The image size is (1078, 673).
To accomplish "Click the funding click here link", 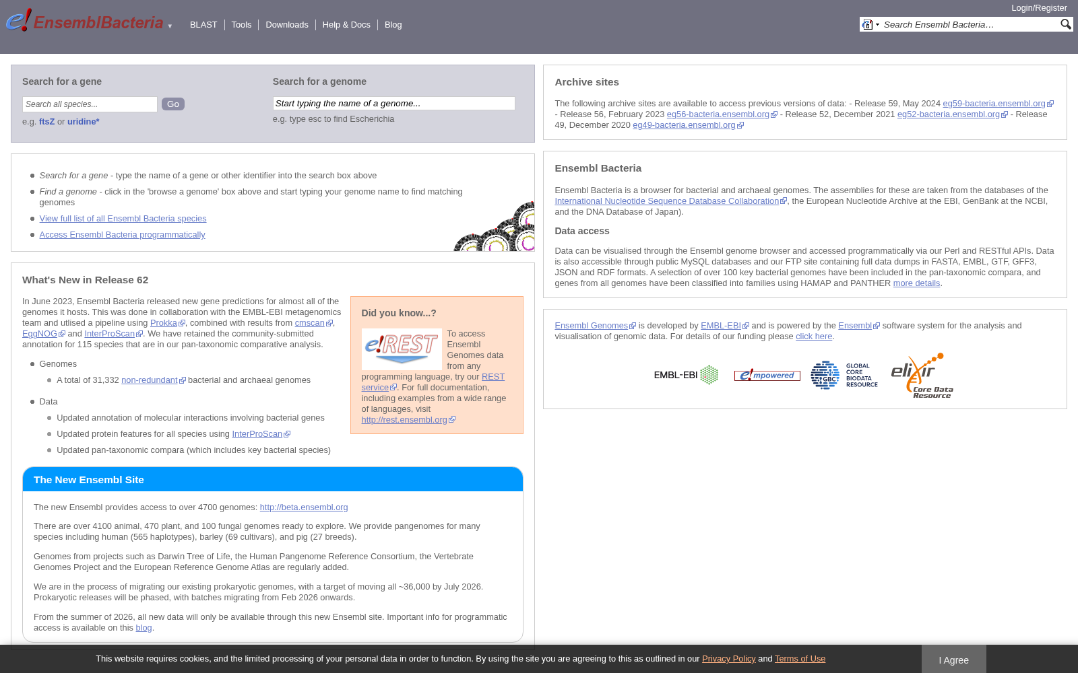I will click(814, 336).
